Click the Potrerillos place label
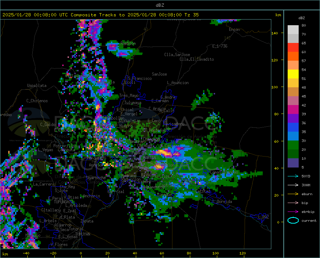 coord(65,146)
